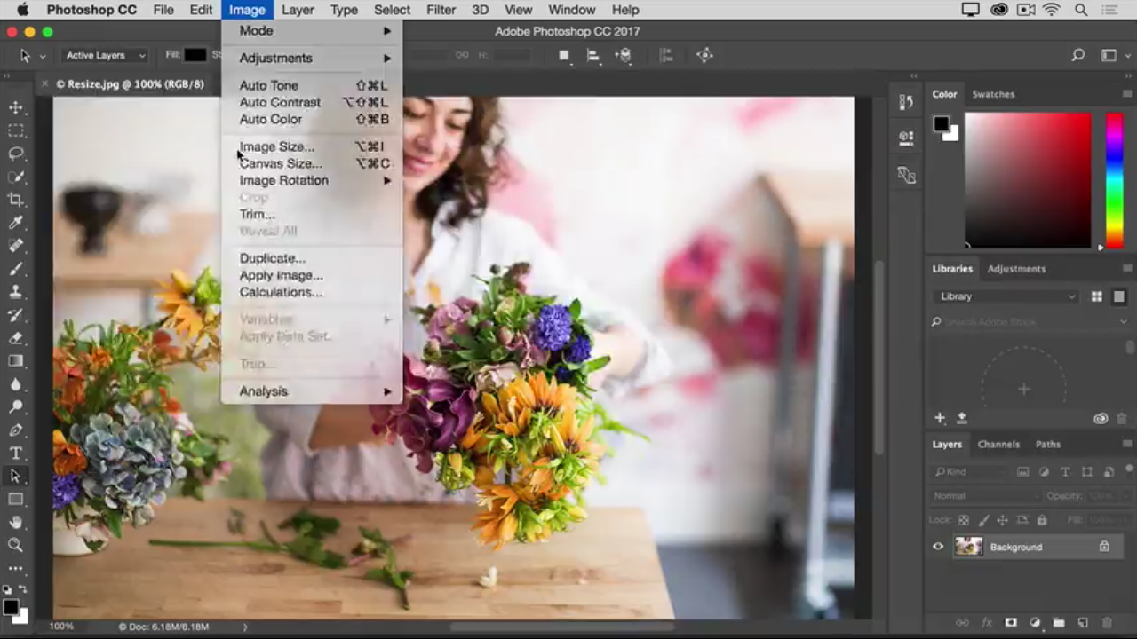
Task: Toggle the Background layer lock icon
Action: coord(1104,547)
